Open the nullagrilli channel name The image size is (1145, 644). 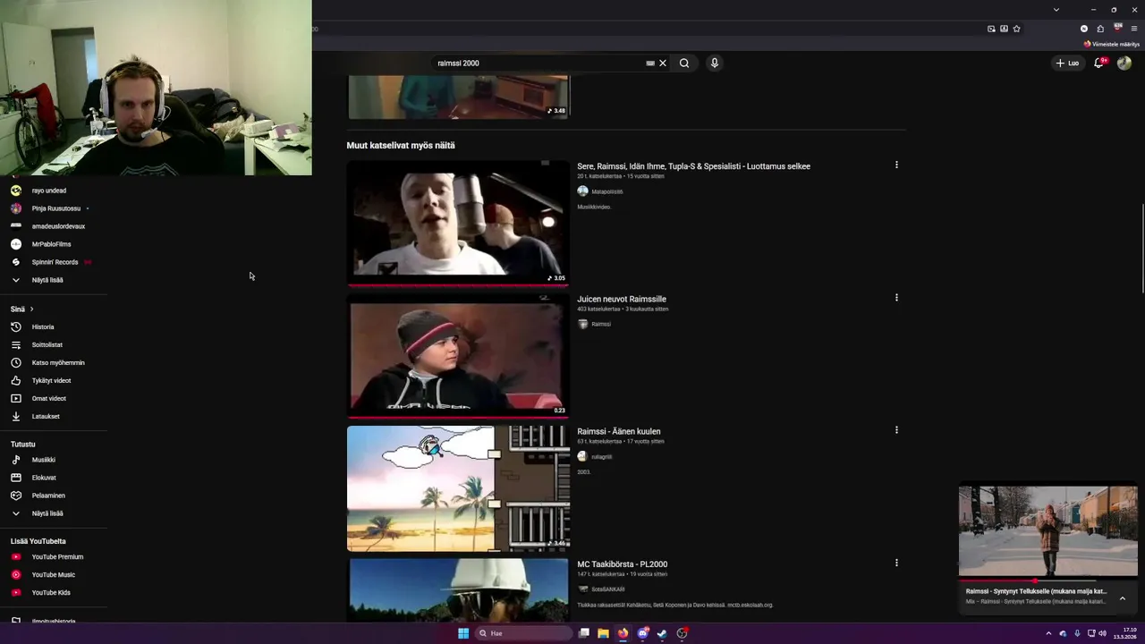tap(601, 457)
